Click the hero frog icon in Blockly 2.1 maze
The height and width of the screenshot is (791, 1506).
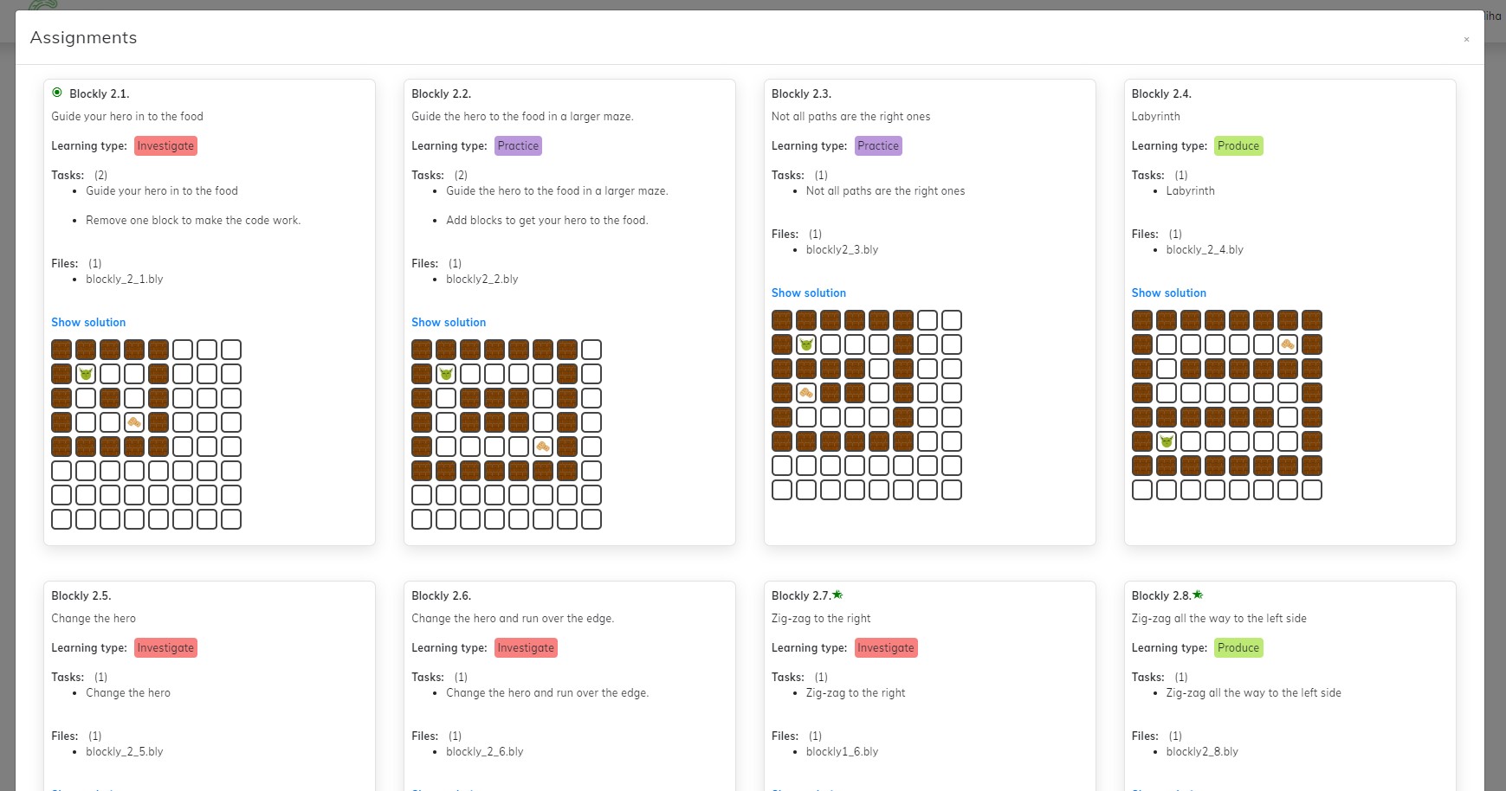(86, 373)
